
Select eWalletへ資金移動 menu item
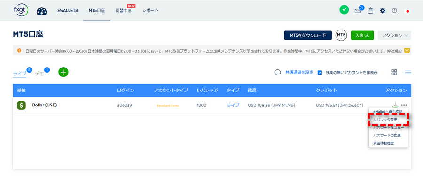tap(388, 111)
